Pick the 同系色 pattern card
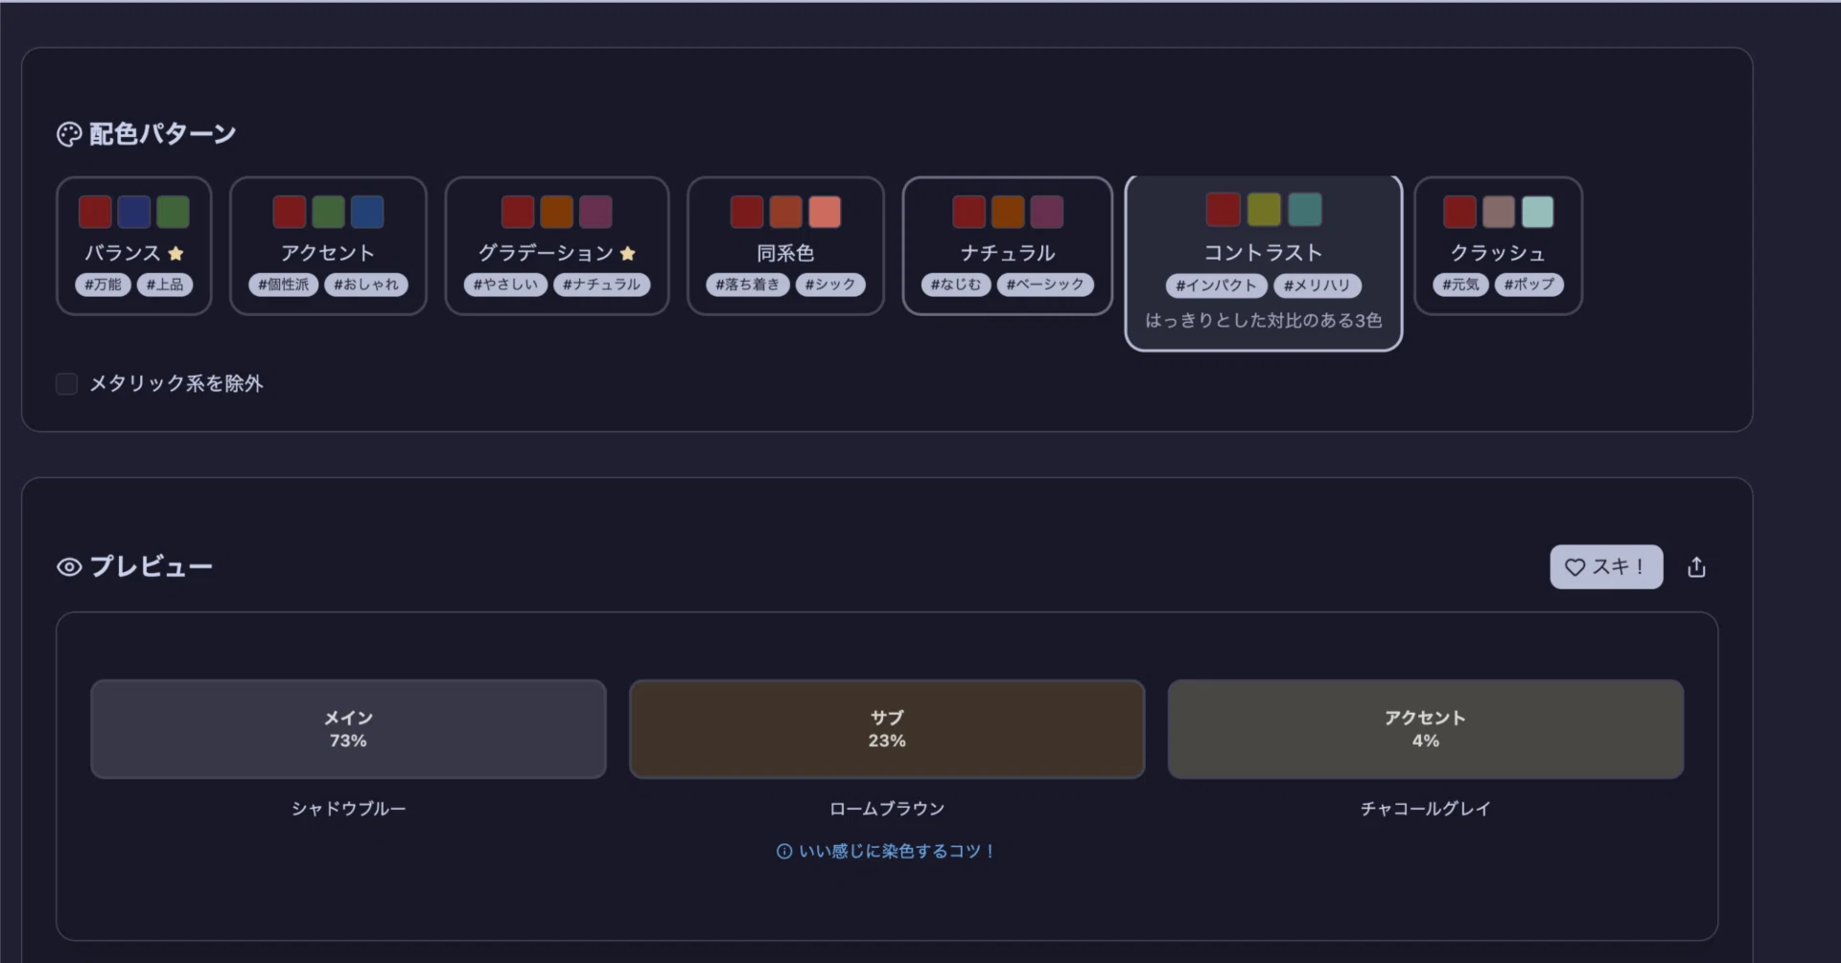 click(x=785, y=245)
